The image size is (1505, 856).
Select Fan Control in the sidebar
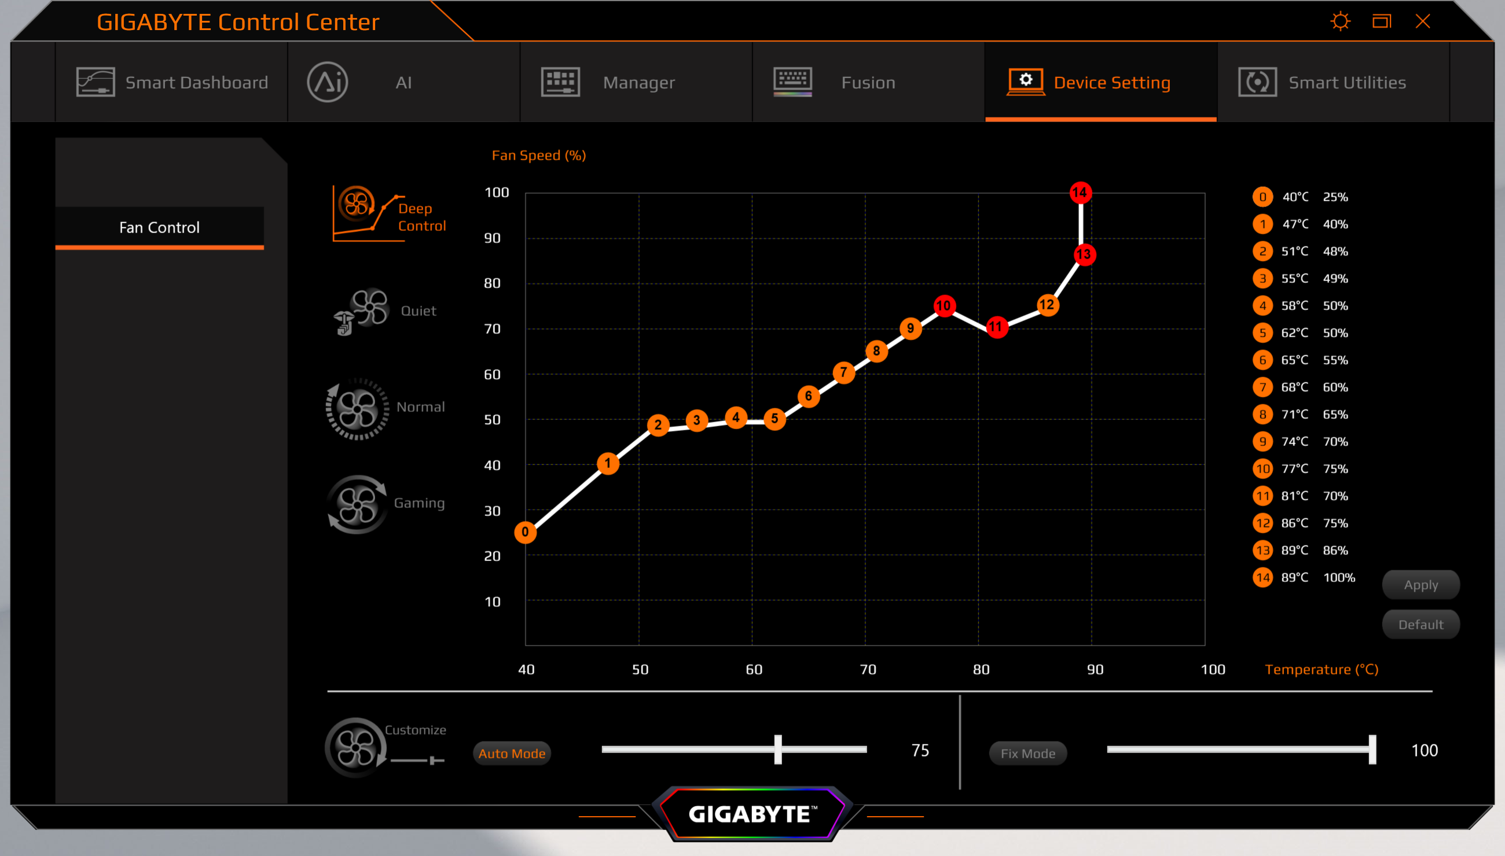pyautogui.click(x=159, y=227)
